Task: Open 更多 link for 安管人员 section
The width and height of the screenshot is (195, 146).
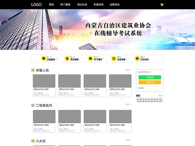Action: [129, 70]
